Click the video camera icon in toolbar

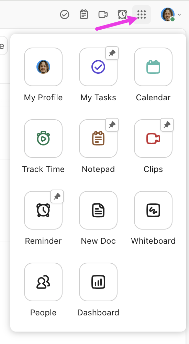point(103,15)
